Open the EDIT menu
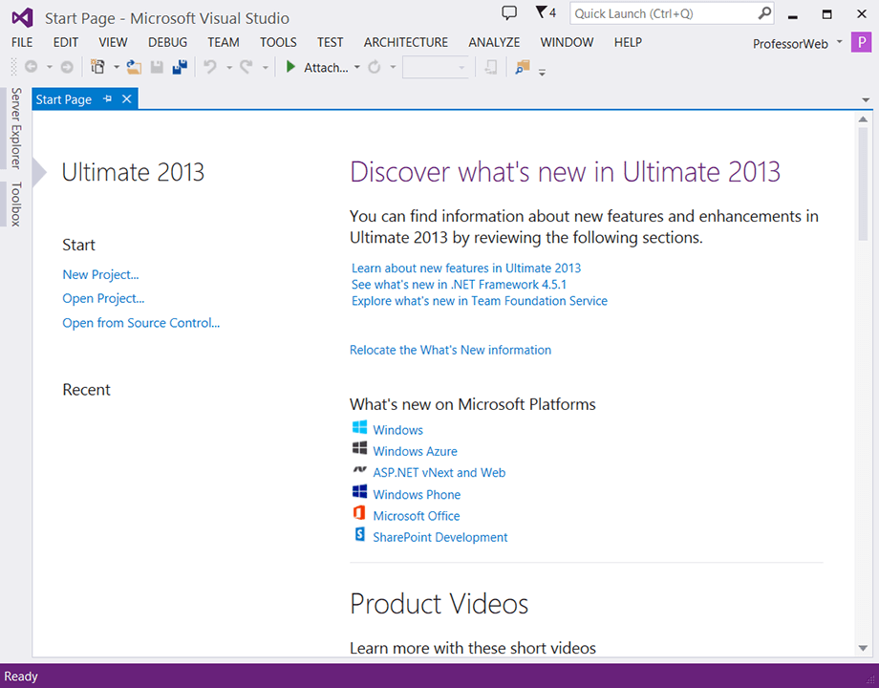The width and height of the screenshot is (879, 688). (66, 43)
